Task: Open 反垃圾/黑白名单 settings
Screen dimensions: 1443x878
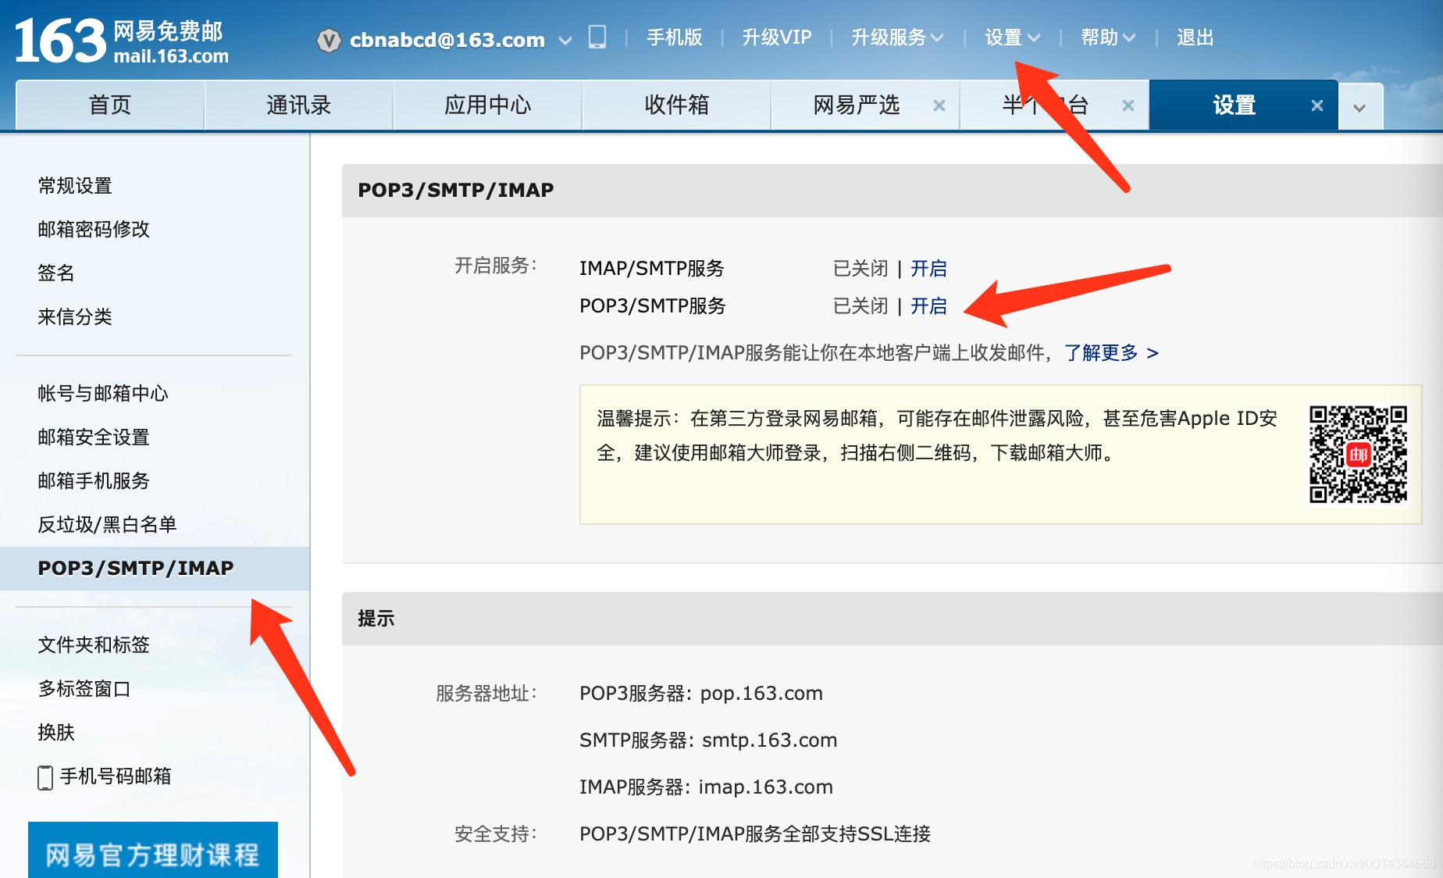Action: [107, 525]
